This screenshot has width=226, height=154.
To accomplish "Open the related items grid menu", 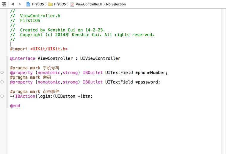I will tap(4, 4).
